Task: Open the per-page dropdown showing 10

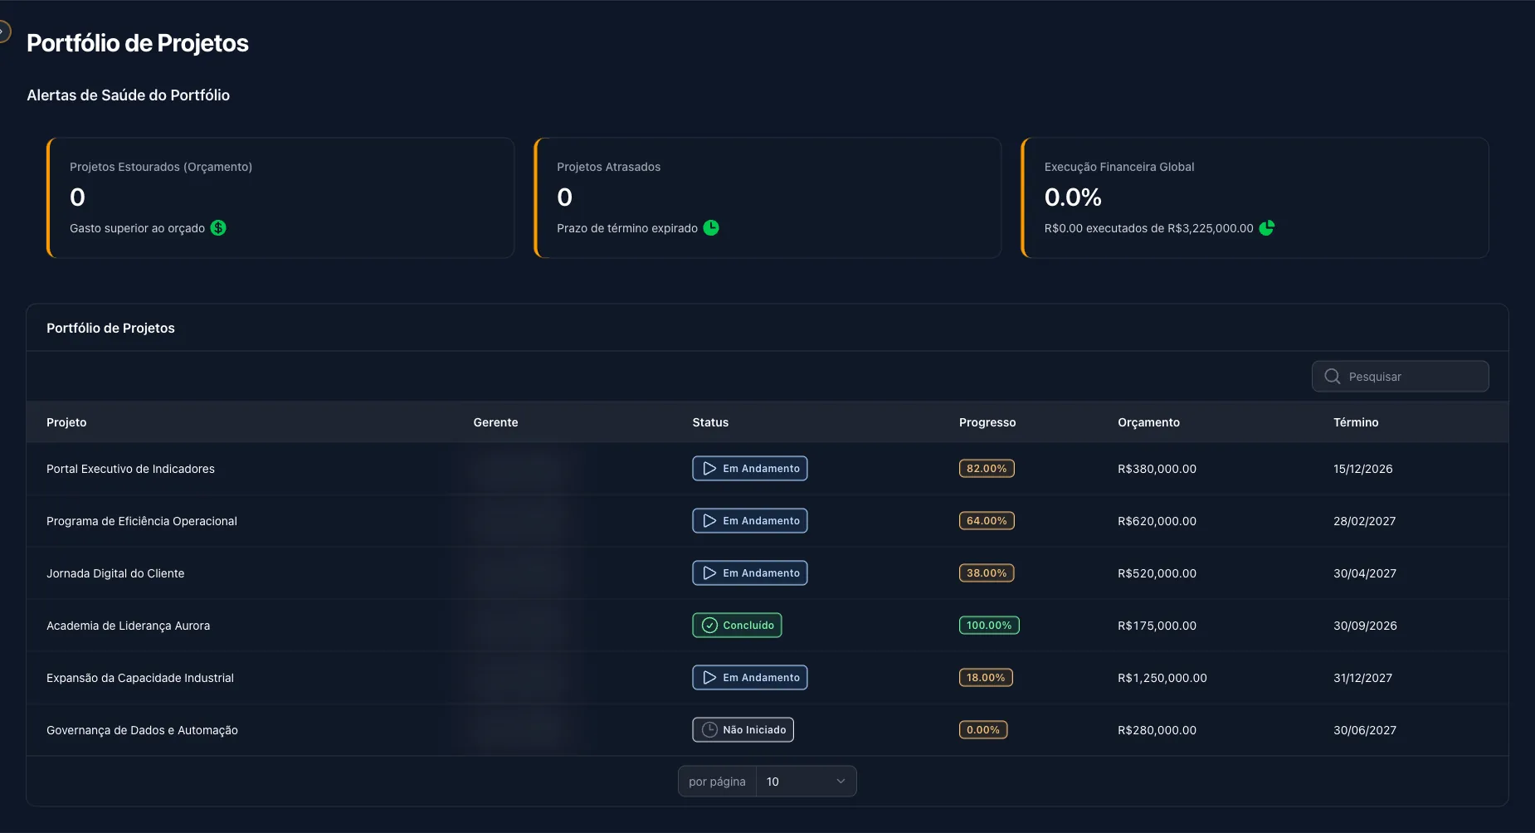Action: [x=806, y=781]
